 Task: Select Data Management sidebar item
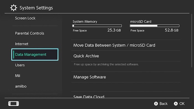point(35,54)
